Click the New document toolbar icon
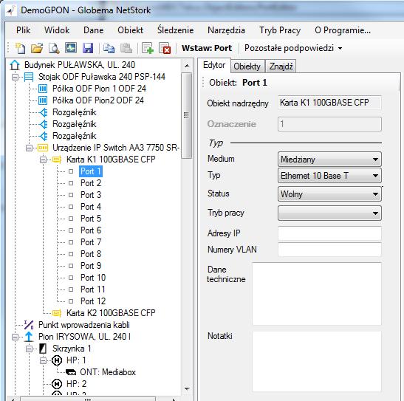This screenshot has height=401, width=404. (20, 48)
